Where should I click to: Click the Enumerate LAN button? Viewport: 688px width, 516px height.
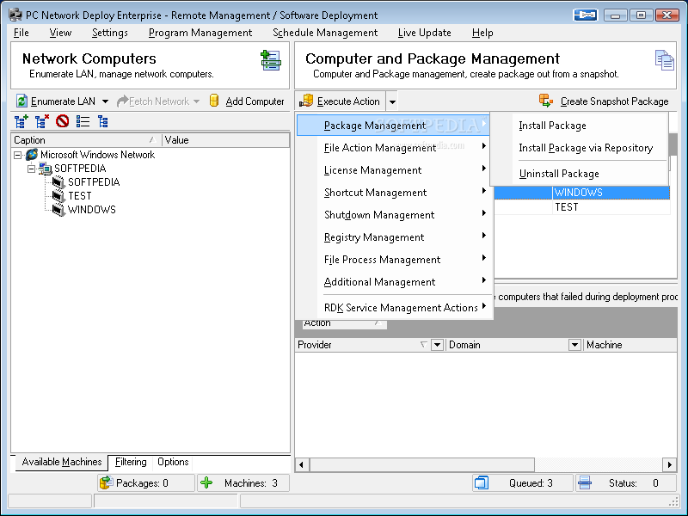coord(56,101)
